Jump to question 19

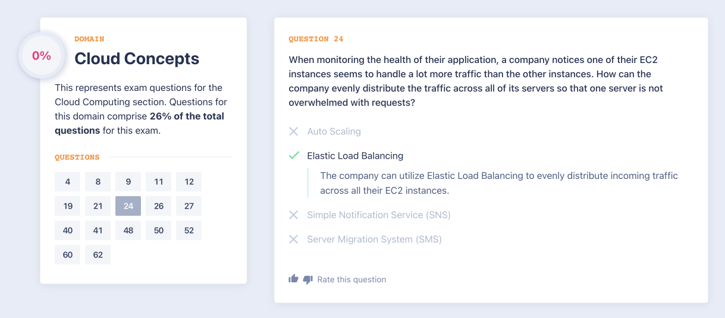point(68,206)
